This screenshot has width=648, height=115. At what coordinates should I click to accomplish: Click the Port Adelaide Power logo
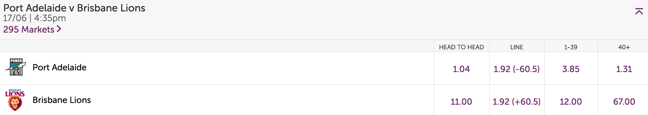15,68
